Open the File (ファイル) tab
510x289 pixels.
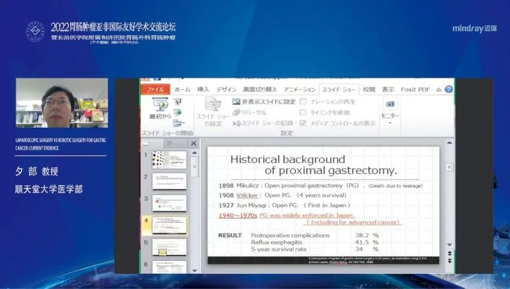click(155, 89)
